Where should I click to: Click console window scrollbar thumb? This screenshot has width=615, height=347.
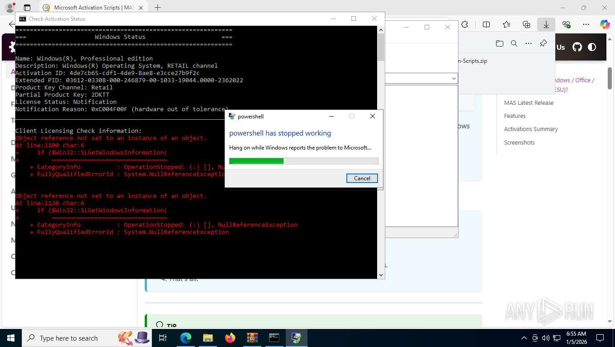381,47
